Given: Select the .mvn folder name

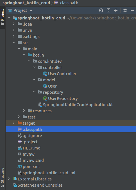Looking at the screenshot, I should 28,30.
